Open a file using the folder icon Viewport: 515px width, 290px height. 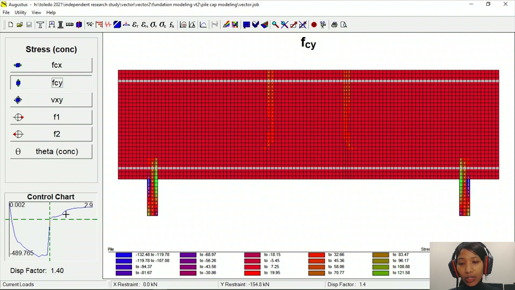click(20, 25)
